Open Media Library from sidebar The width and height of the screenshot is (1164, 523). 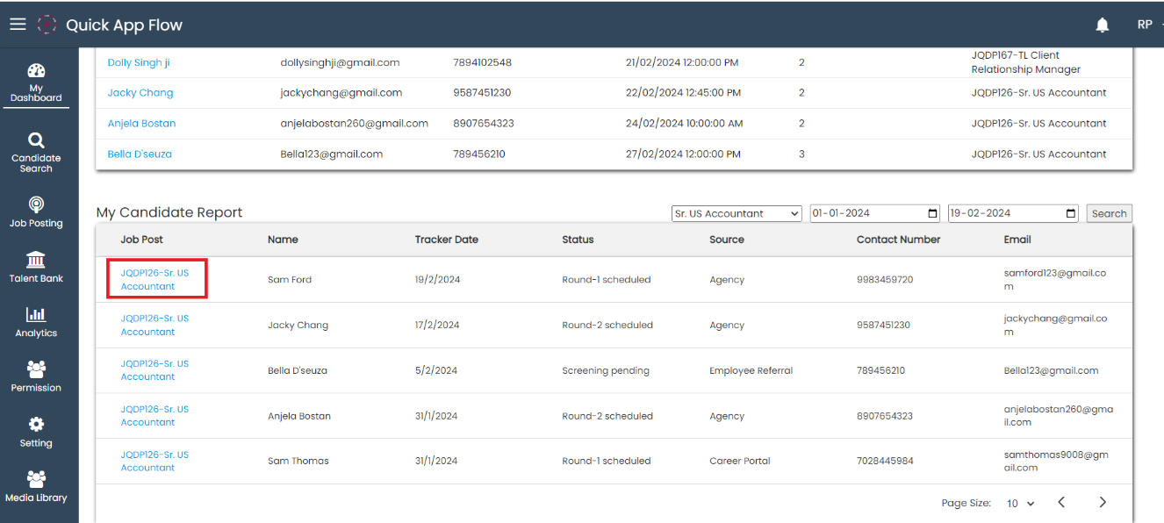coord(36,486)
